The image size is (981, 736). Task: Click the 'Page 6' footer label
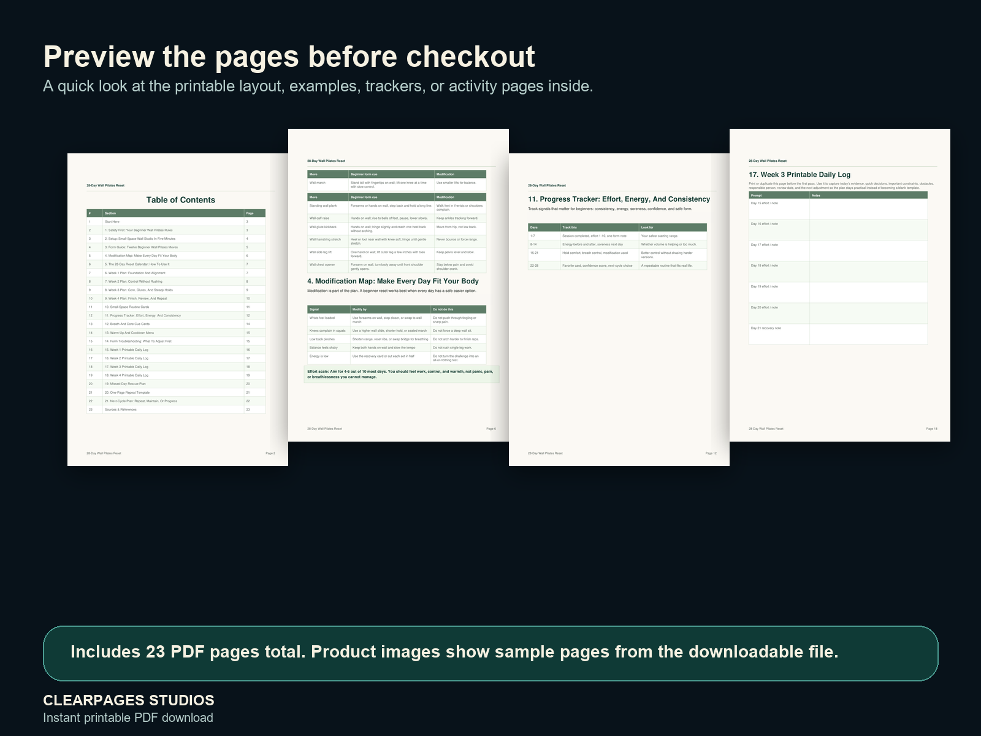[491, 429]
